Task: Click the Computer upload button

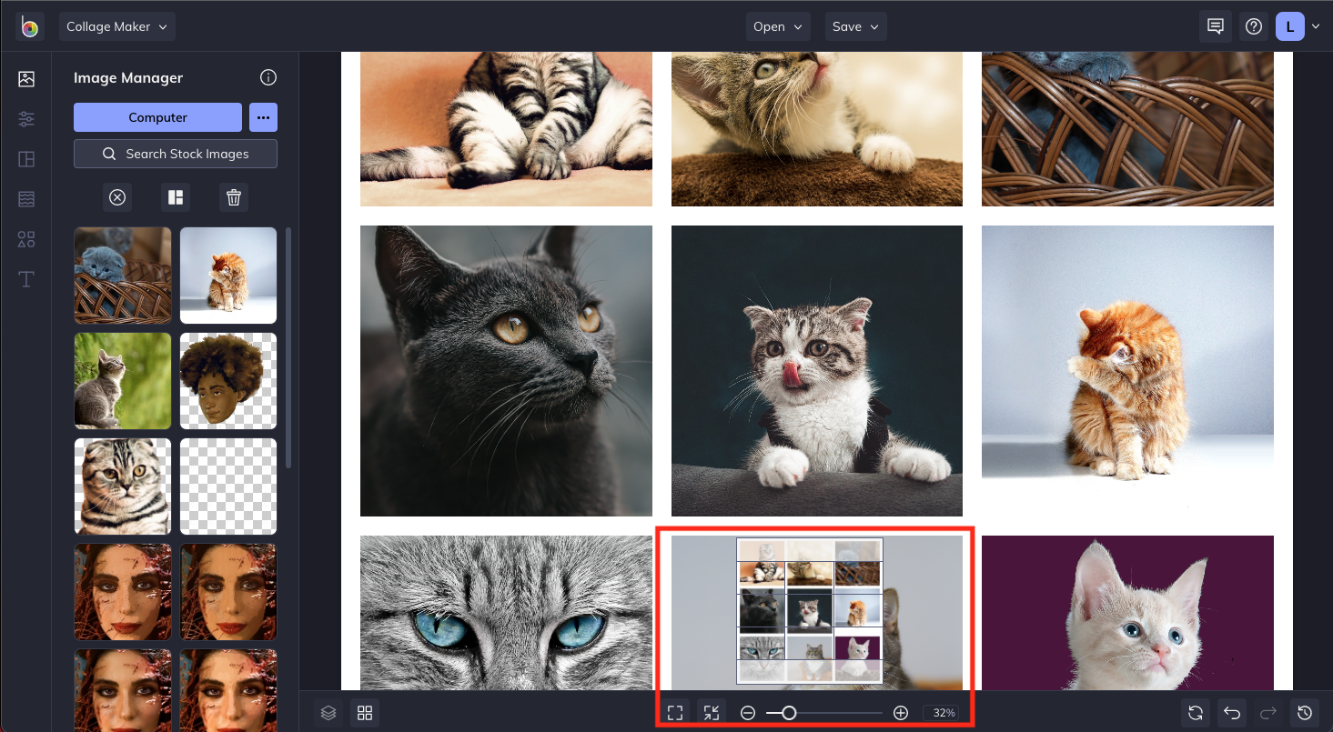Action: click(x=157, y=117)
